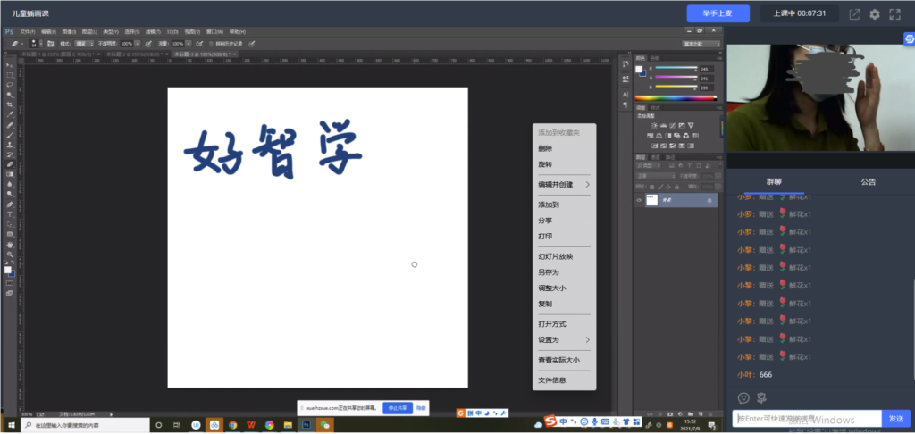Toggle lock all for layer
Image resolution: width=915 pixels, height=434 pixels.
coord(677,188)
